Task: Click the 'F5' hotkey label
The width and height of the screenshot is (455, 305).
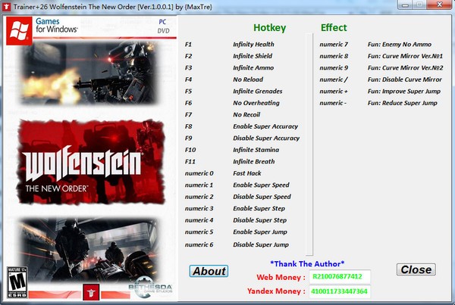Action: click(x=188, y=92)
